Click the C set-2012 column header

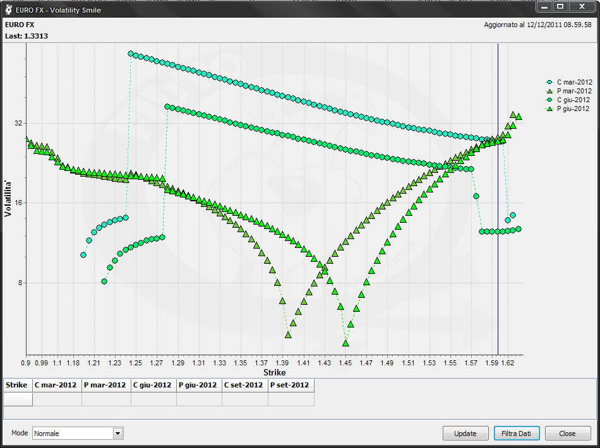[245, 386]
